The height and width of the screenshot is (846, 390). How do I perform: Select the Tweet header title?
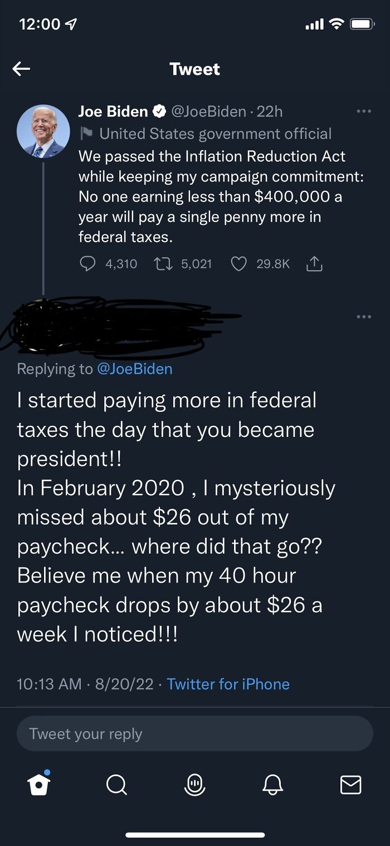(194, 69)
